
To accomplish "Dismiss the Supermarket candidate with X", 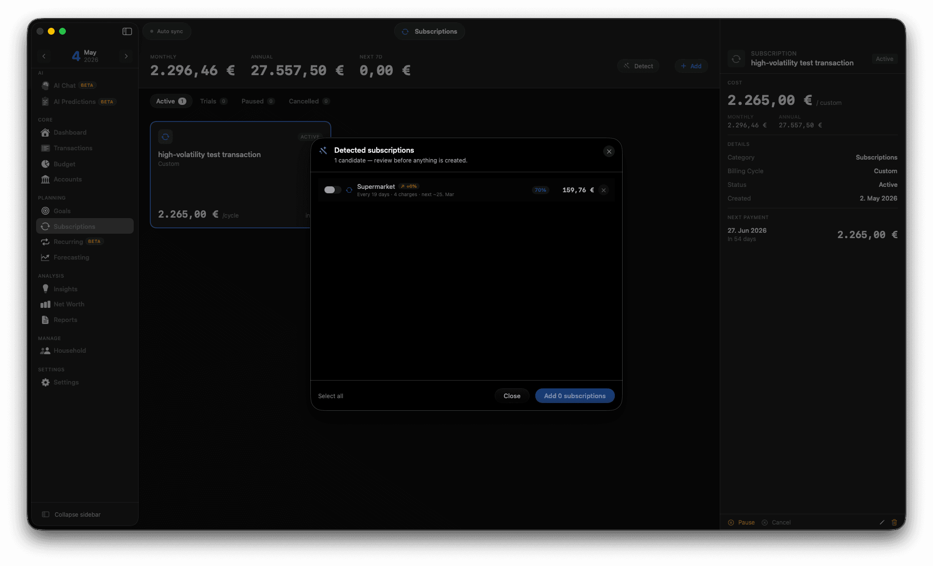I will point(604,190).
